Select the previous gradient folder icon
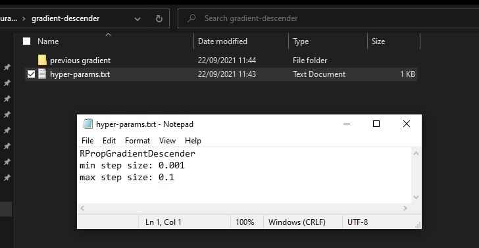Screen dimensions: 479x248 [42, 60]
